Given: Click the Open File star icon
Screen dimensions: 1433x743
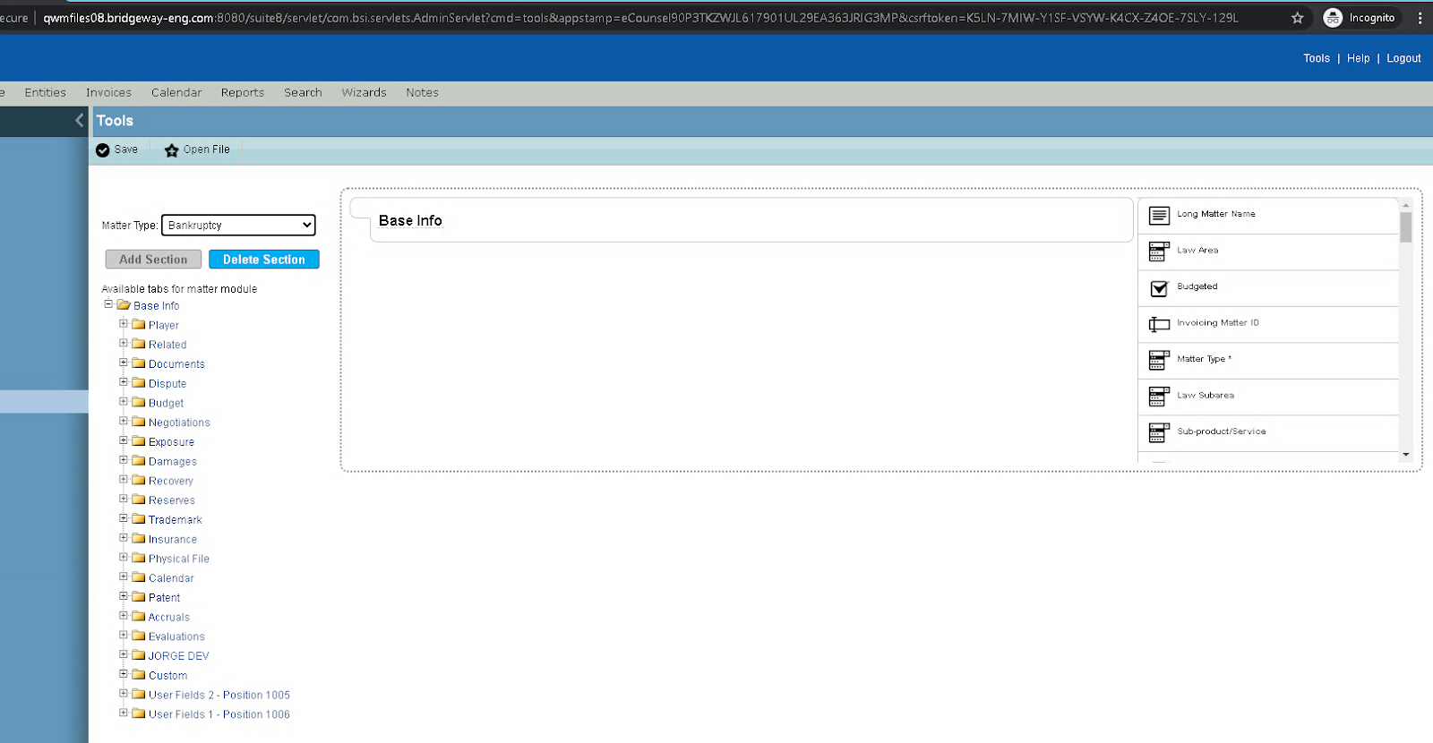Looking at the screenshot, I should pos(172,150).
